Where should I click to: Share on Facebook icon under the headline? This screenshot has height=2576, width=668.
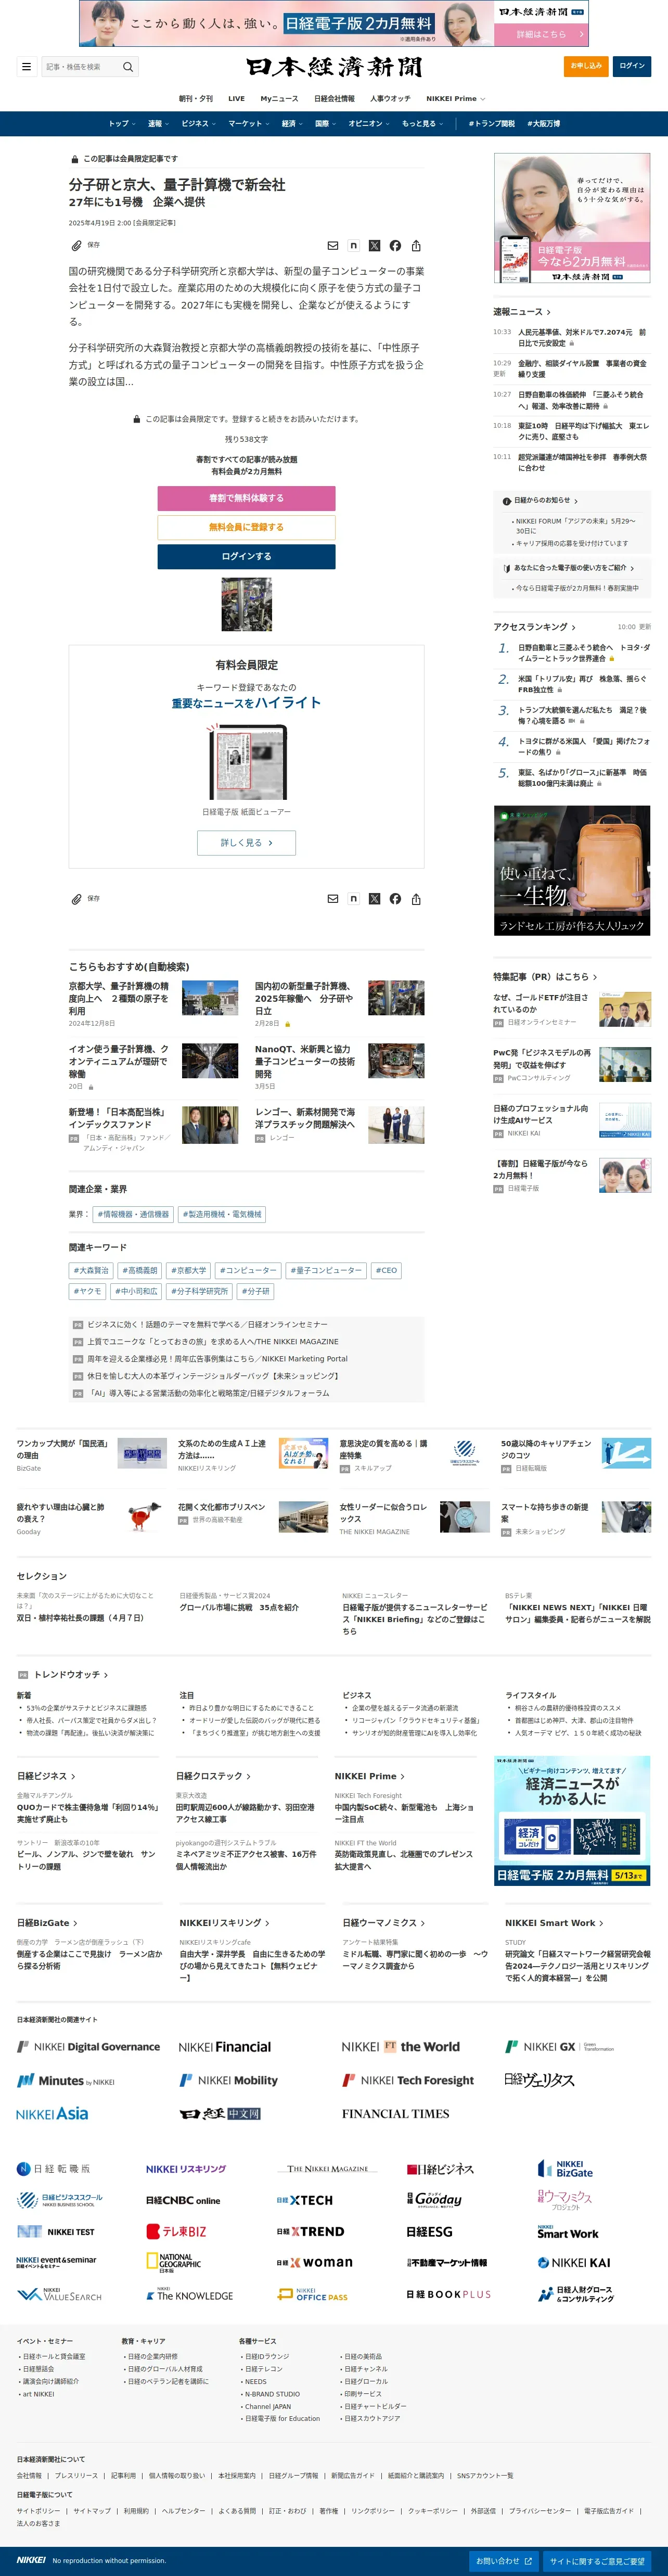(395, 245)
